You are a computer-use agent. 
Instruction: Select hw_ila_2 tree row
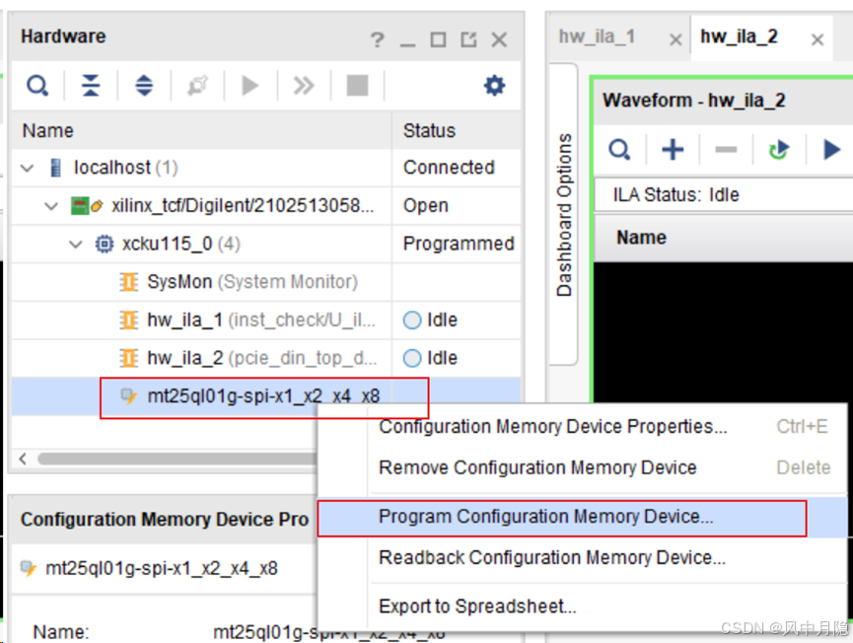pyautogui.click(x=265, y=358)
